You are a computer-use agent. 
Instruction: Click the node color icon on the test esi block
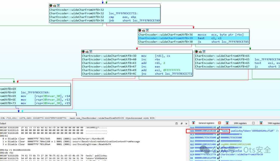[x=197, y=52]
